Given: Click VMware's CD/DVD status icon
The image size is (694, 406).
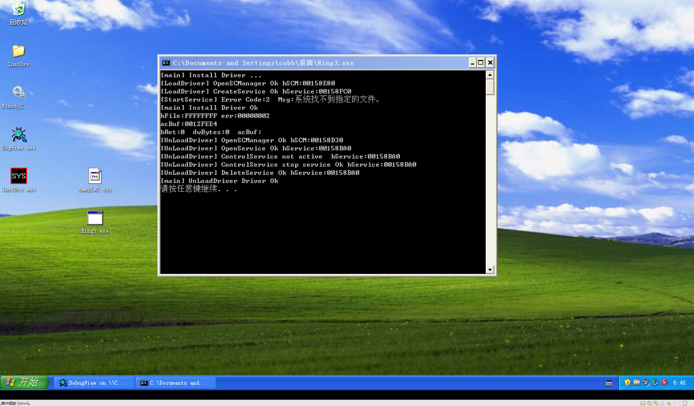Looking at the screenshot, I should coord(649,403).
